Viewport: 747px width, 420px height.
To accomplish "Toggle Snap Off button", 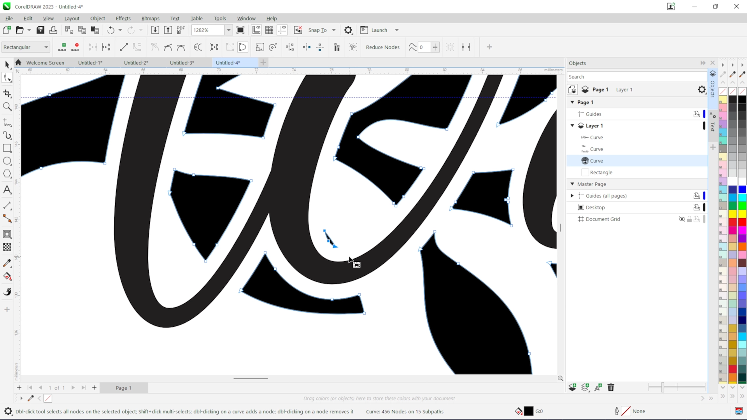I will pyautogui.click(x=298, y=30).
